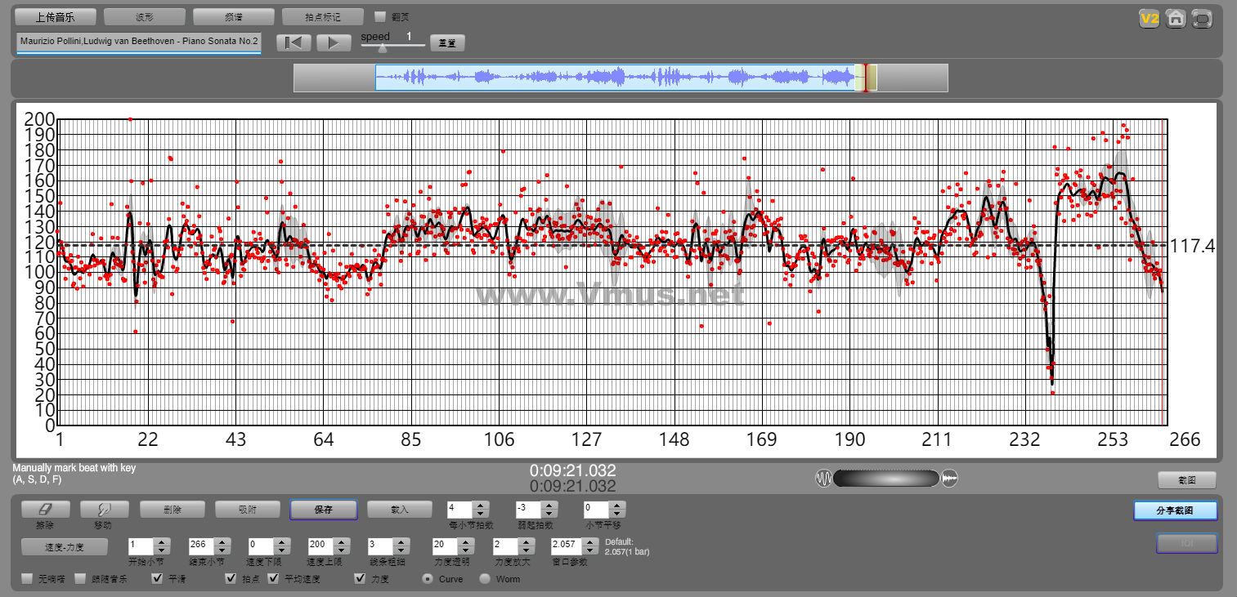Image resolution: width=1237 pixels, height=597 pixels.
Task: Click the 保存 save button
Action: click(323, 509)
